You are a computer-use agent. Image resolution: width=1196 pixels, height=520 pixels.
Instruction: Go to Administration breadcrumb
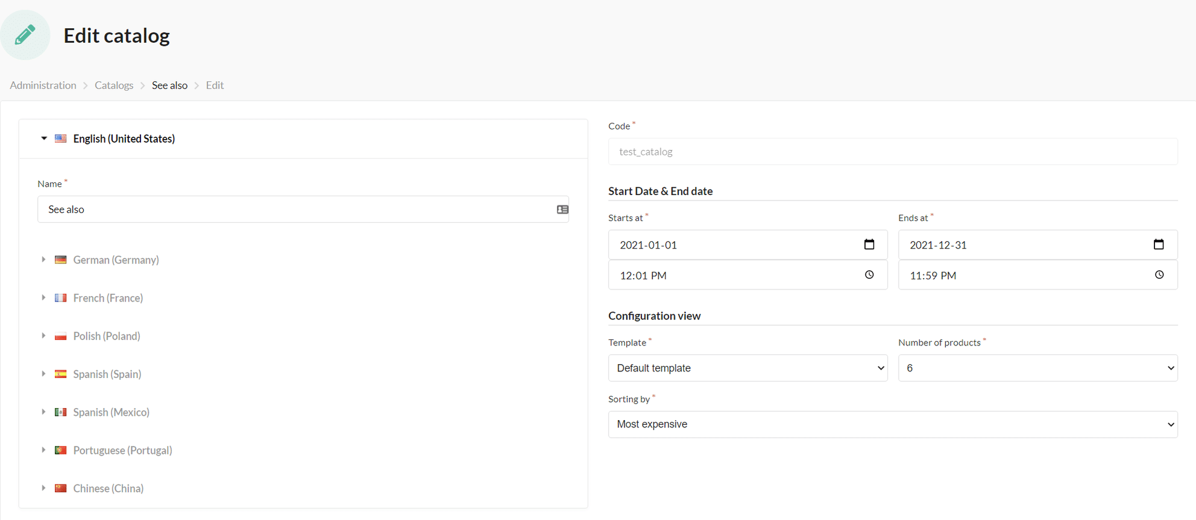click(43, 85)
